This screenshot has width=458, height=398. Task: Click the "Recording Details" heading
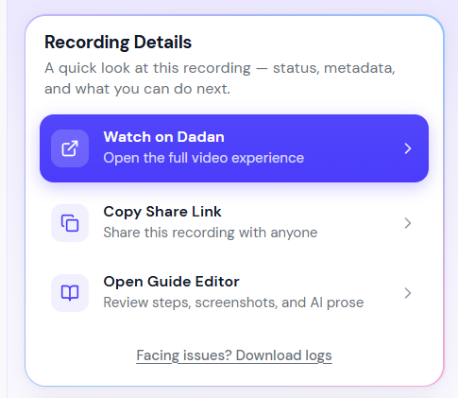pyautogui.click(x=118, y=43)
